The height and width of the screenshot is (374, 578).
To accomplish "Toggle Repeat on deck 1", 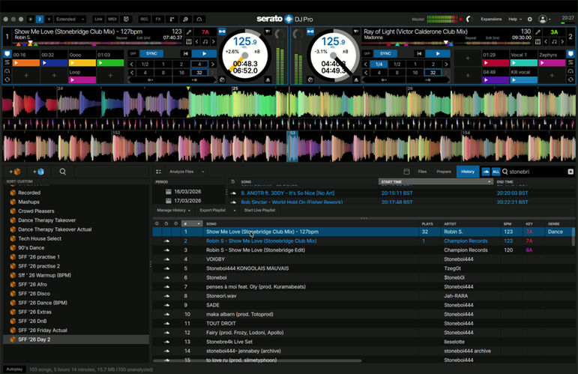I will pos(121,38).
